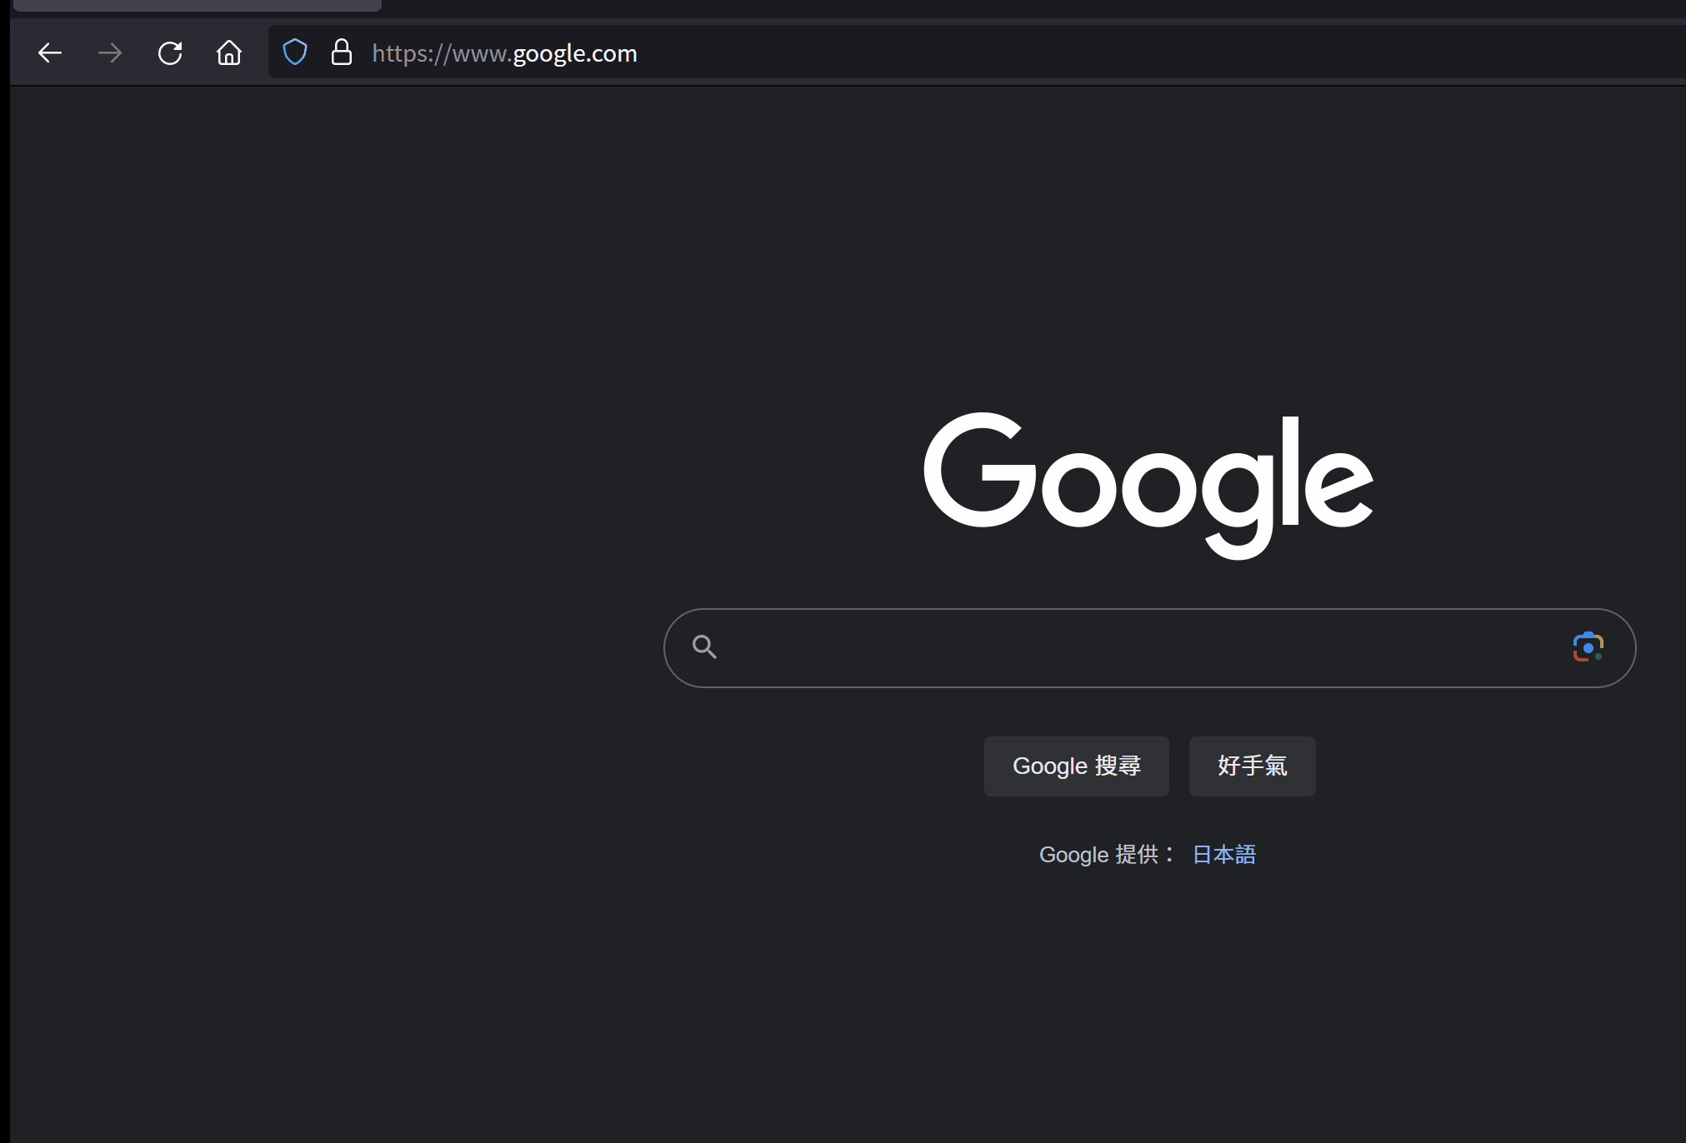1686x1143 pixels.
Task: Click the forward navigation arrow
Action: coord(109,52)
